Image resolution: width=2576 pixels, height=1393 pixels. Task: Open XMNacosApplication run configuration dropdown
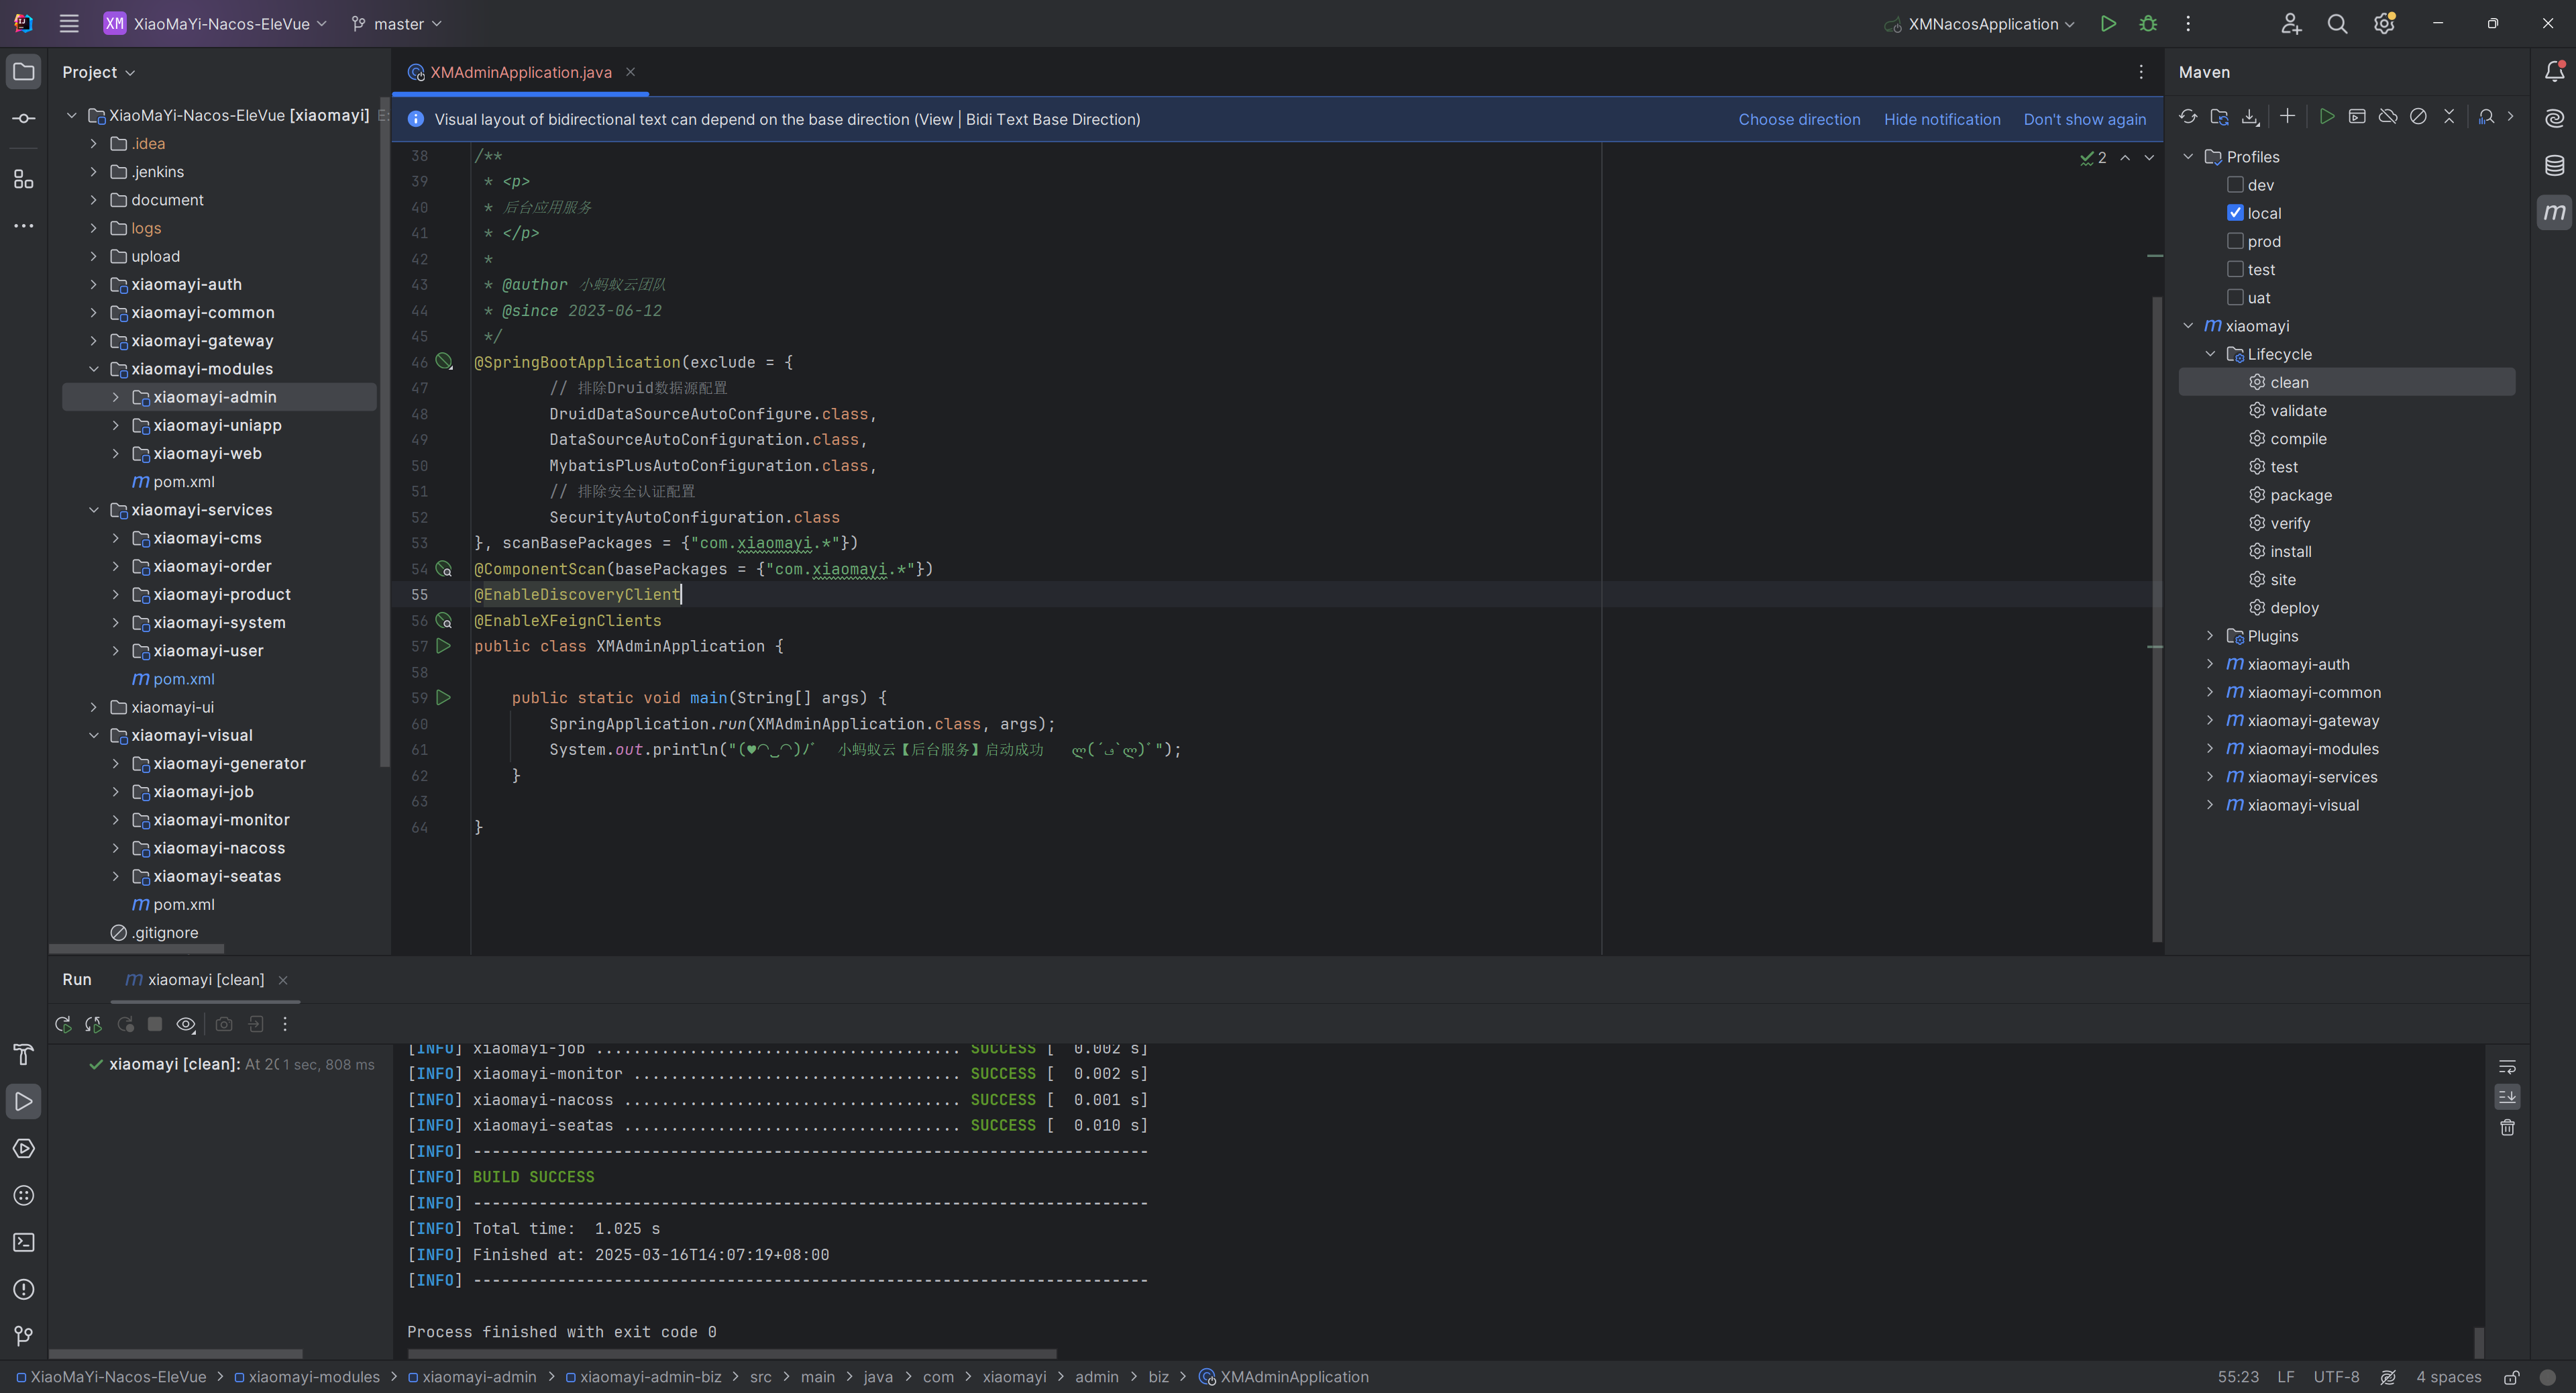(1979, 24)
